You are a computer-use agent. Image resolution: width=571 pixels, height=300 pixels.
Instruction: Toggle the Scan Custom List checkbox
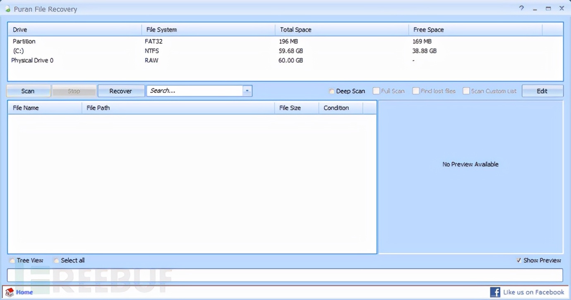(x=466, y=91)
